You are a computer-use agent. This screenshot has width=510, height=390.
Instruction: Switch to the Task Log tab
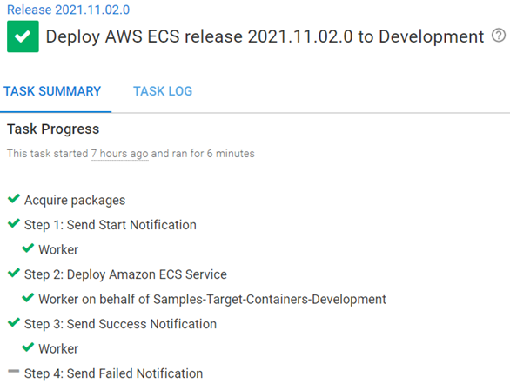click(163, 91)
